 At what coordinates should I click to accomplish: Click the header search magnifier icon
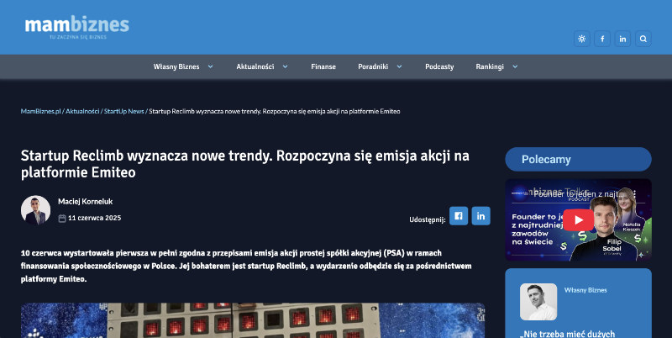coord(643,39)
